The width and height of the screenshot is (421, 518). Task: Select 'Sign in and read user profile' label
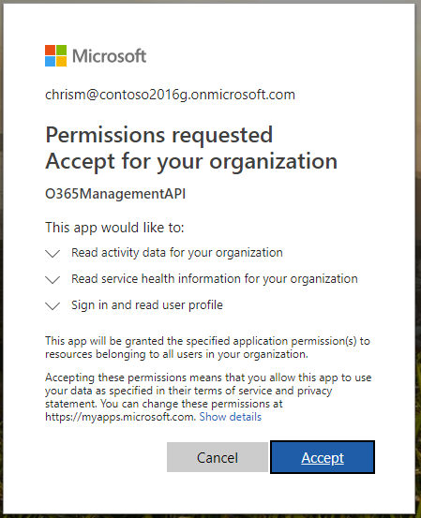click(x=147, y=305)
